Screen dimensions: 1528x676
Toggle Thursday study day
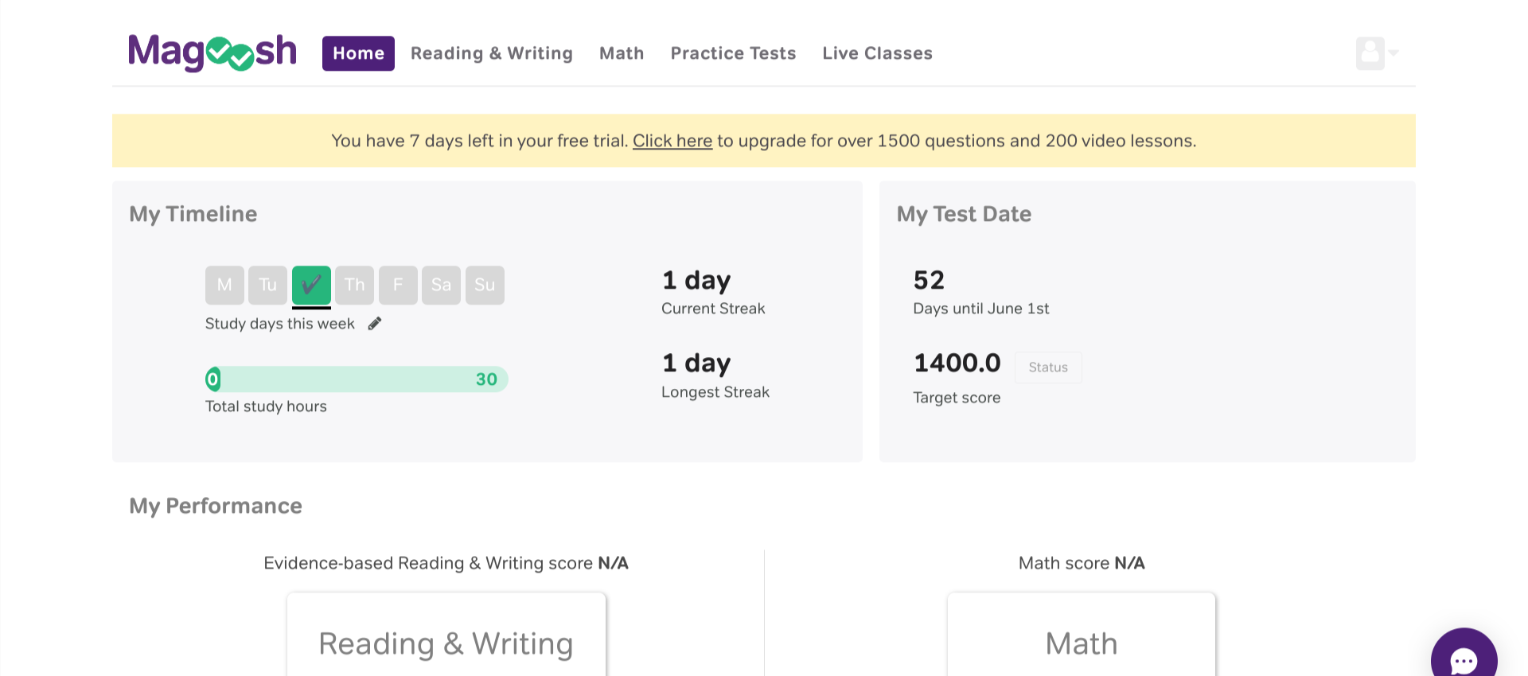[354, 285]
